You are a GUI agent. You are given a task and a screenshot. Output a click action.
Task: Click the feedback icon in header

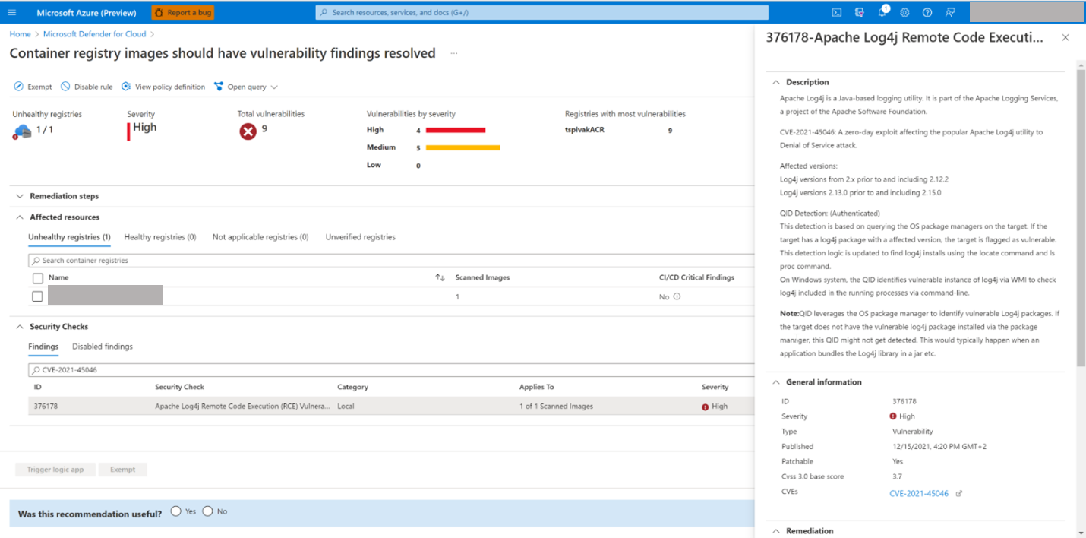950,13
